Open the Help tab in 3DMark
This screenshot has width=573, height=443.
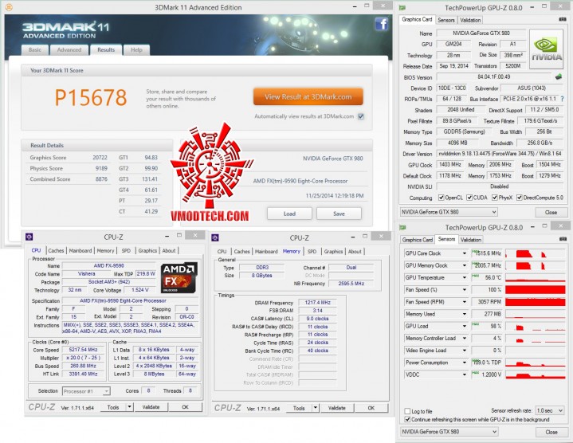136,49
